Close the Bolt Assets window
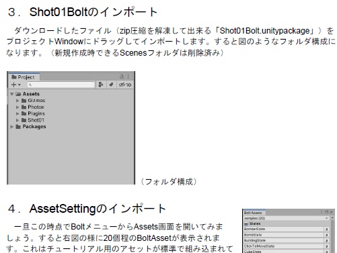The image size is (337, 253). click(332, 212)
